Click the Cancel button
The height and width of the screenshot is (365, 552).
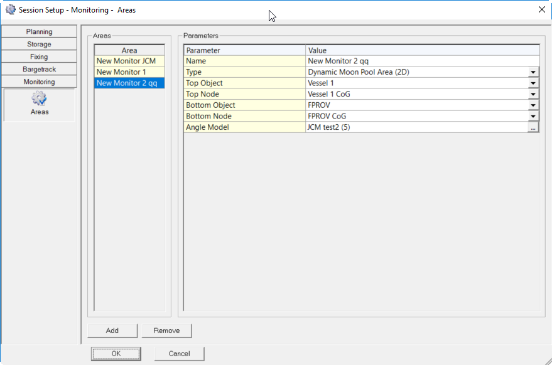coord(179,354)
